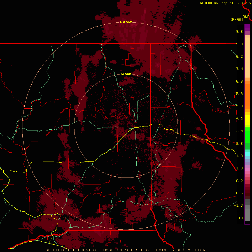Click the 8.2 value on the color scale
The width and height of the screenshot is (252, 252).
239,56
